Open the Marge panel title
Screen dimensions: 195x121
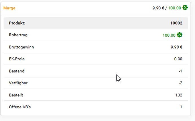pyautogui.click(x=9, y=8)
